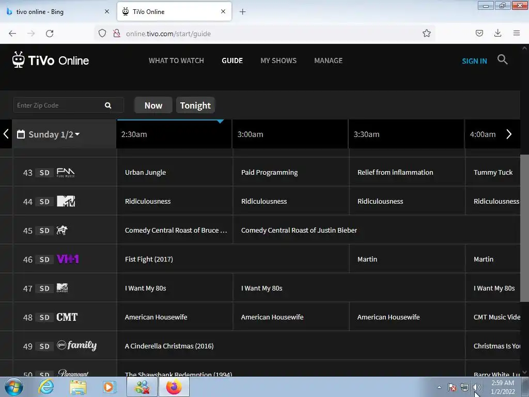Select the Fuse Music channel 43 logo
Screen dimensions: 529x397
(66, 173)
